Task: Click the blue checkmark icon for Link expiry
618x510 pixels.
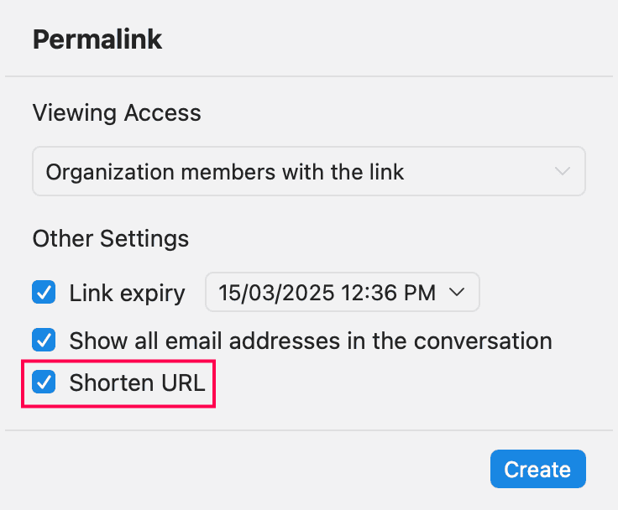Action: pyautogui.click(x=44, y=293)
